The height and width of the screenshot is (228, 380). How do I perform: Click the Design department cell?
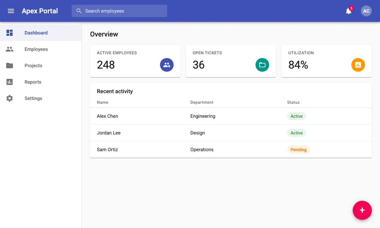pyautogui.click(x=198, y=133)
